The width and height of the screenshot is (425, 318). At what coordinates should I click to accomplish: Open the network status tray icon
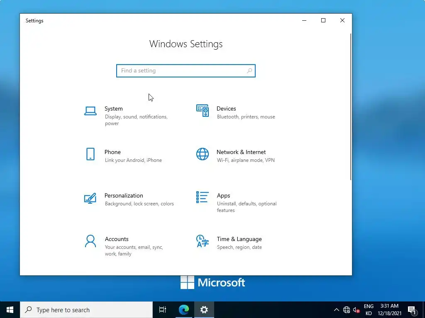click(347, 310)
